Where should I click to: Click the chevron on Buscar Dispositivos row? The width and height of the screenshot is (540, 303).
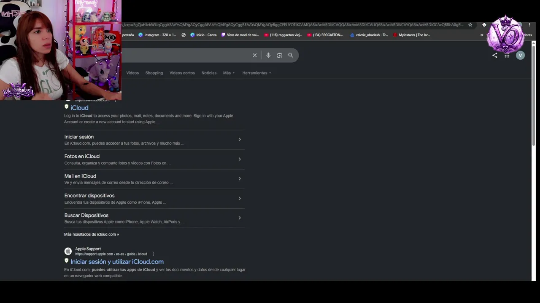(x=240, y=218)
